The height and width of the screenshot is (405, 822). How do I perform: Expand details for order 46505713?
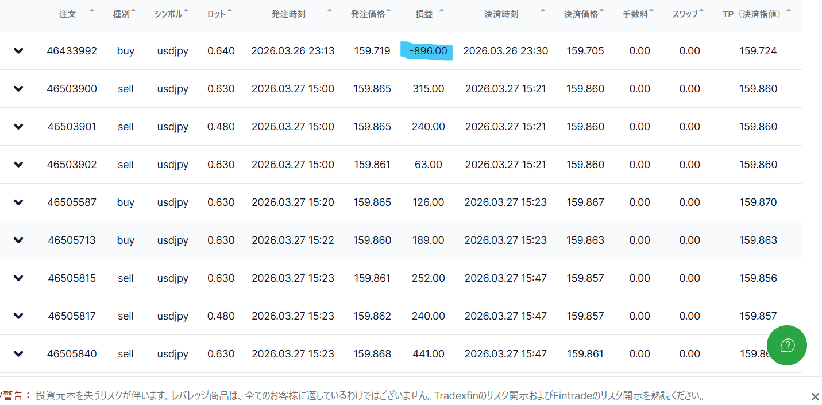click(x=18, y=240)
